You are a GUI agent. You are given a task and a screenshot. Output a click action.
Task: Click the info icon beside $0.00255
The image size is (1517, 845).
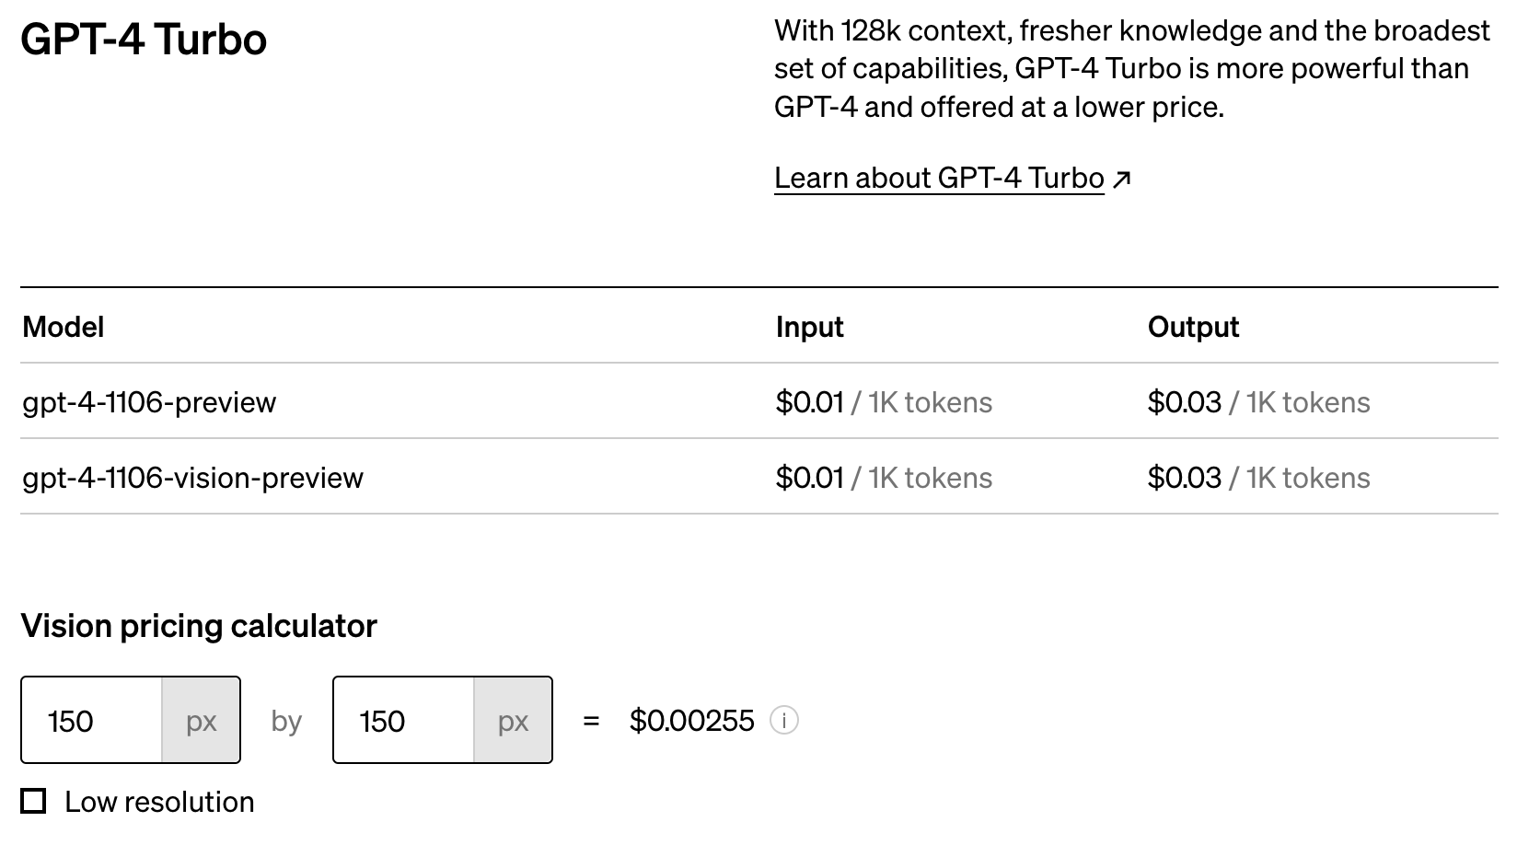[x=783, y=721]
